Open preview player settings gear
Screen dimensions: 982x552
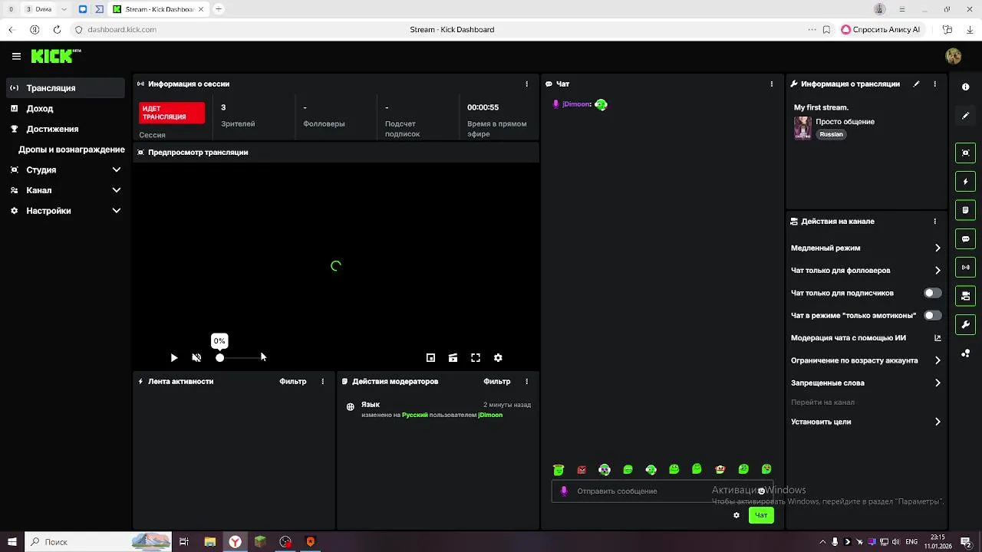coord(498,358)
